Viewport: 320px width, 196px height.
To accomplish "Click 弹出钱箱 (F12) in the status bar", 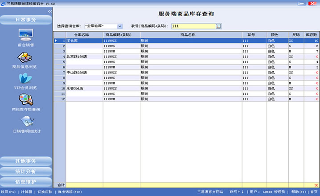I will 70,192.
